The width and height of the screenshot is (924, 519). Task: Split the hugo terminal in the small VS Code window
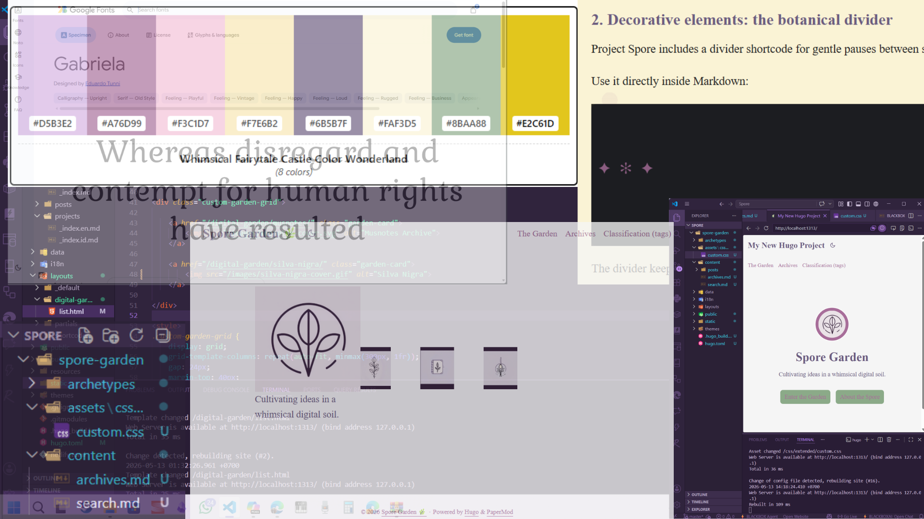point(880,440)
